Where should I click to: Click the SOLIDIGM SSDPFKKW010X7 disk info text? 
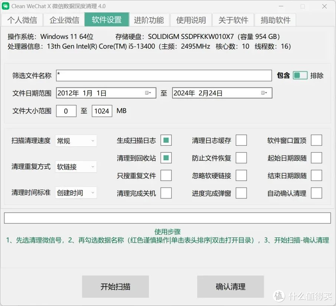pos(198,37)
